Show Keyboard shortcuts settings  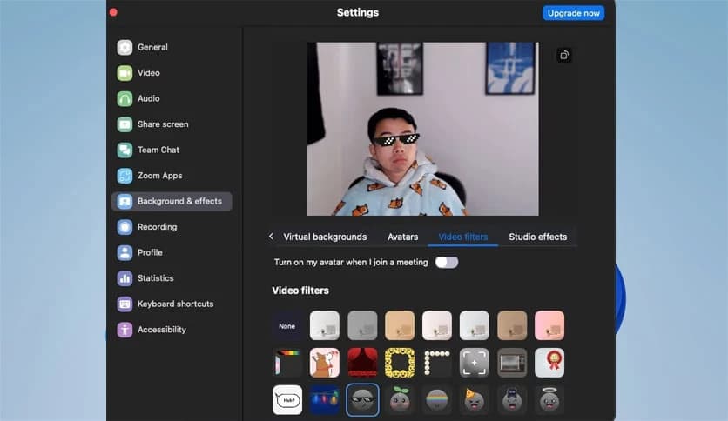pos(172,304)
